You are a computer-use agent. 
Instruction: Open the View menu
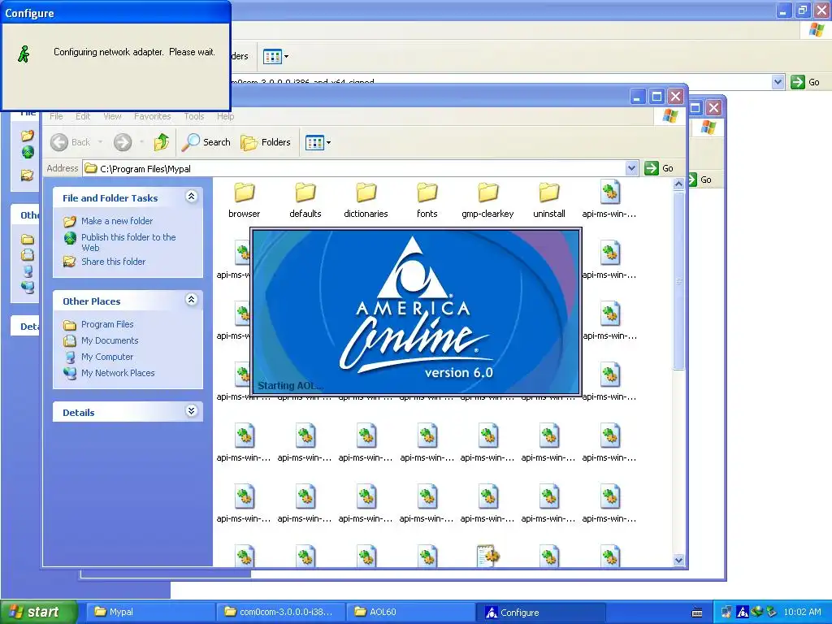[x=112, y=116]
